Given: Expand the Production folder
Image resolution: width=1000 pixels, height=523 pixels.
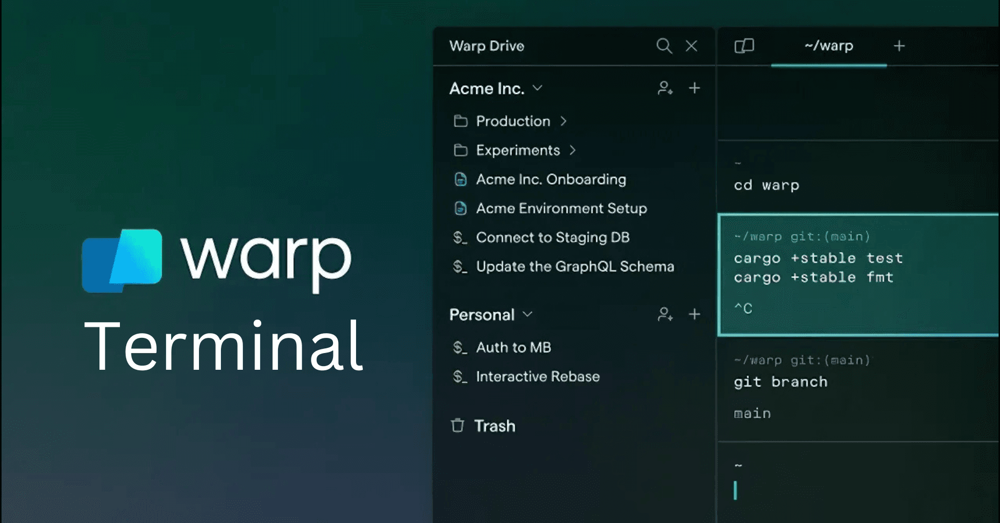Looking at the screenshot, I should point(564,121).
